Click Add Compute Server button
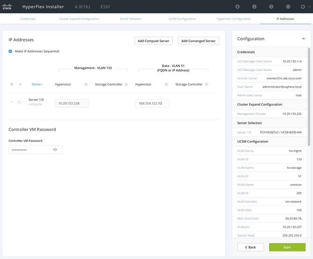Viewport: 313px width, 259px height. 154,41
